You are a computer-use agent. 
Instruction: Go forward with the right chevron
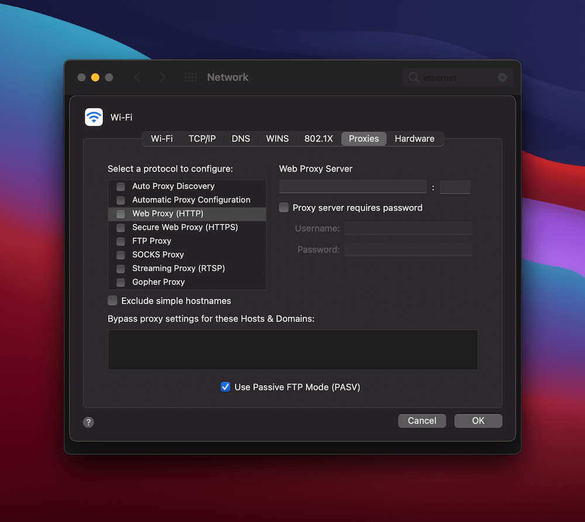[163, 77]
